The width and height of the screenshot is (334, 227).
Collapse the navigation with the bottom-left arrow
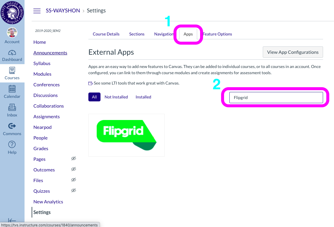(12, 221)
